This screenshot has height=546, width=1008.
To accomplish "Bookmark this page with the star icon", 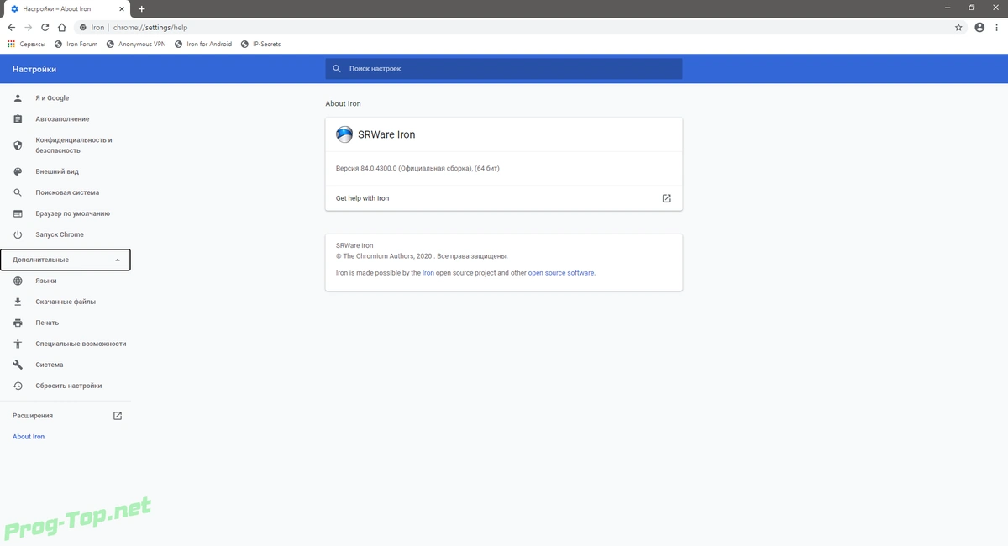I will [958, 27].
